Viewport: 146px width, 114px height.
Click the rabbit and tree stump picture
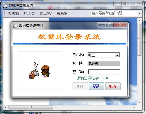pyautogui.click(x=40, y=71)
